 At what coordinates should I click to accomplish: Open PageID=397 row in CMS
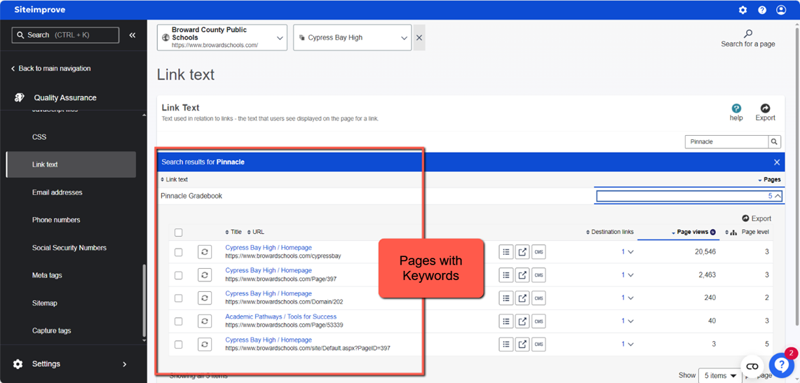[x=538, y=344]
